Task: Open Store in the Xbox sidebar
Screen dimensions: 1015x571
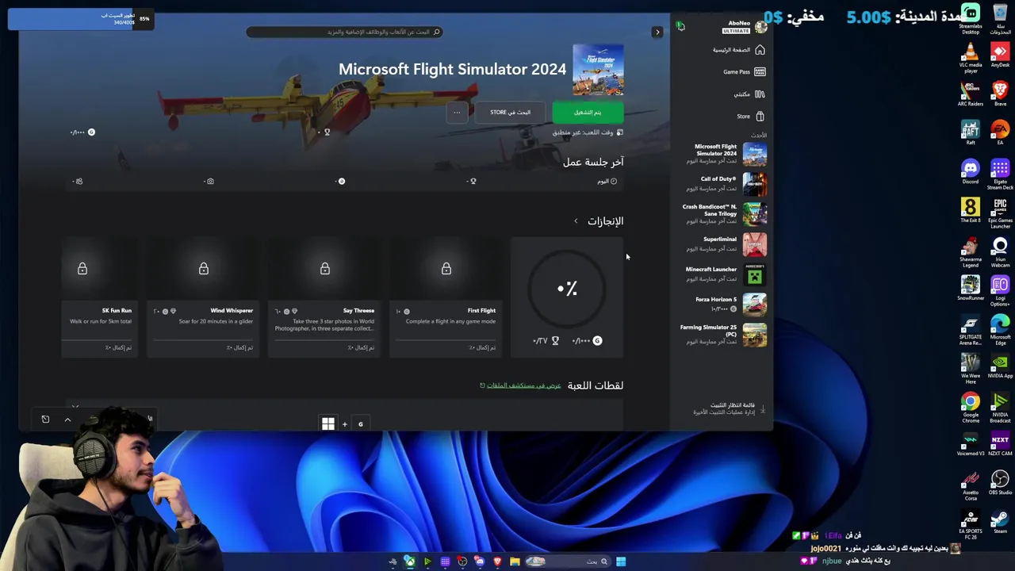Action: tap(750, 116)
